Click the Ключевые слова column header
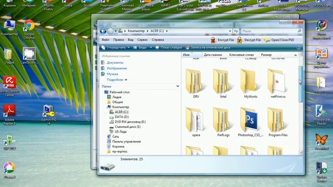The height and width of the screenshot is (187, 333). click(241, 55)
